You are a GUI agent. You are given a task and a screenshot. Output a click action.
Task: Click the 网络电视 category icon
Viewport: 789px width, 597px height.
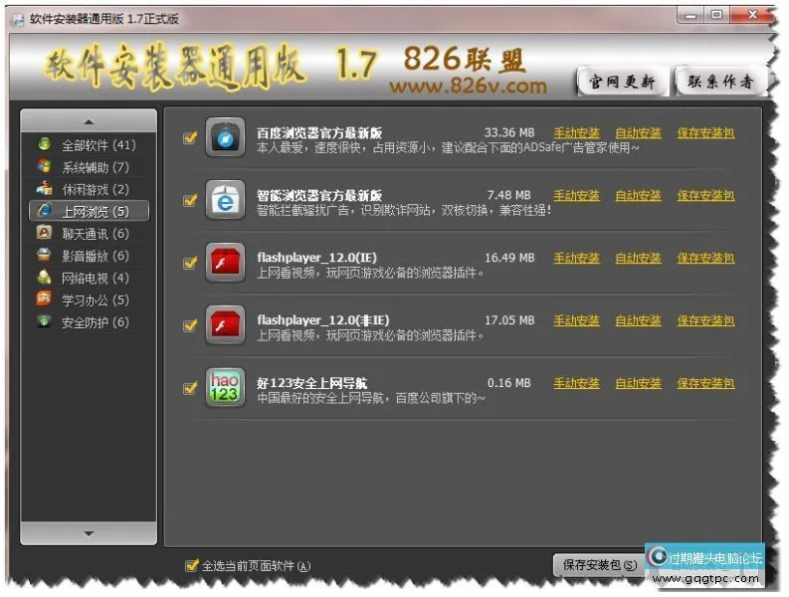[x=45, y=278]
